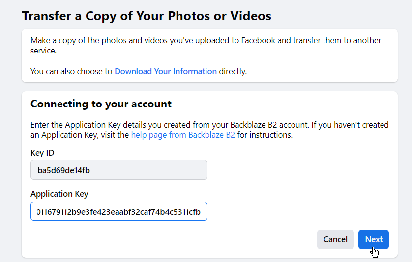Viewport: 412px width, 262px height.
Task: Click the Key ID label
Action: (x=42, y=153)
